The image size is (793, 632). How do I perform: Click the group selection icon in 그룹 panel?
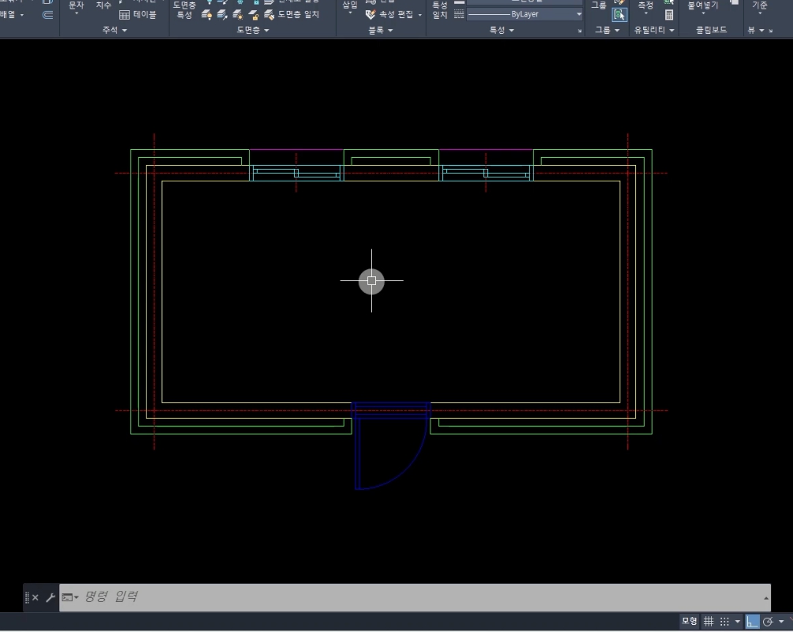click(620, 15)
